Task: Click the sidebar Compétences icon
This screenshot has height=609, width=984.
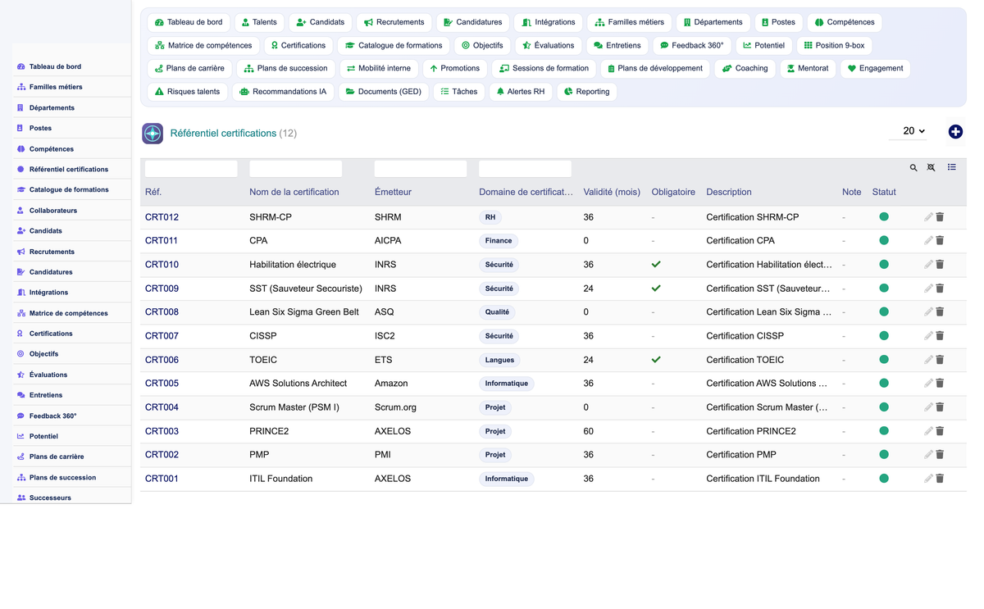Action: click(20, 149)
